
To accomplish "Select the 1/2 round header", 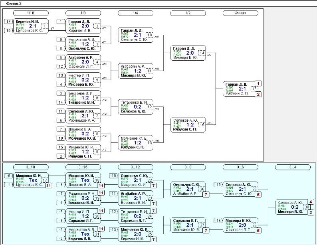I will click(188, 13).
